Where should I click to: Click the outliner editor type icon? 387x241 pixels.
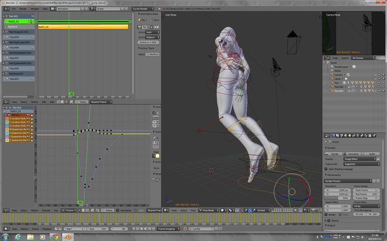pyautogui.click(x=327, y=58)
